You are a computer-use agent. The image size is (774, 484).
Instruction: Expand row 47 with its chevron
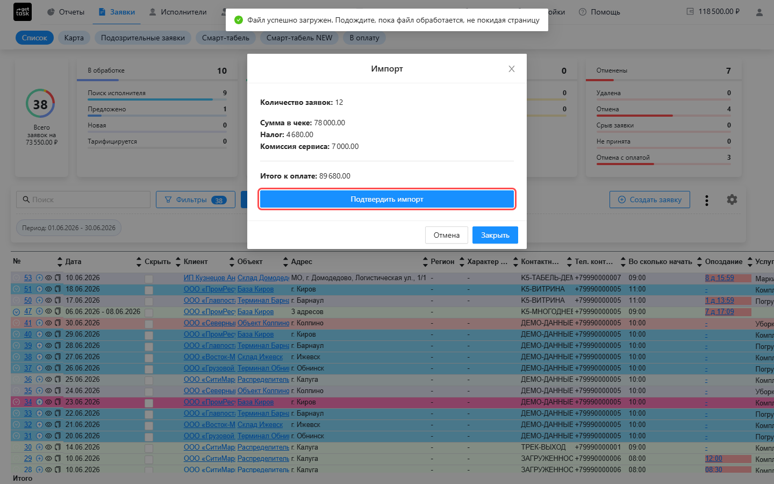[16, 312]
